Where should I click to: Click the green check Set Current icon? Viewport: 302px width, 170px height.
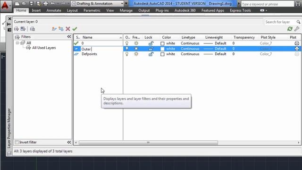(75, 29)
